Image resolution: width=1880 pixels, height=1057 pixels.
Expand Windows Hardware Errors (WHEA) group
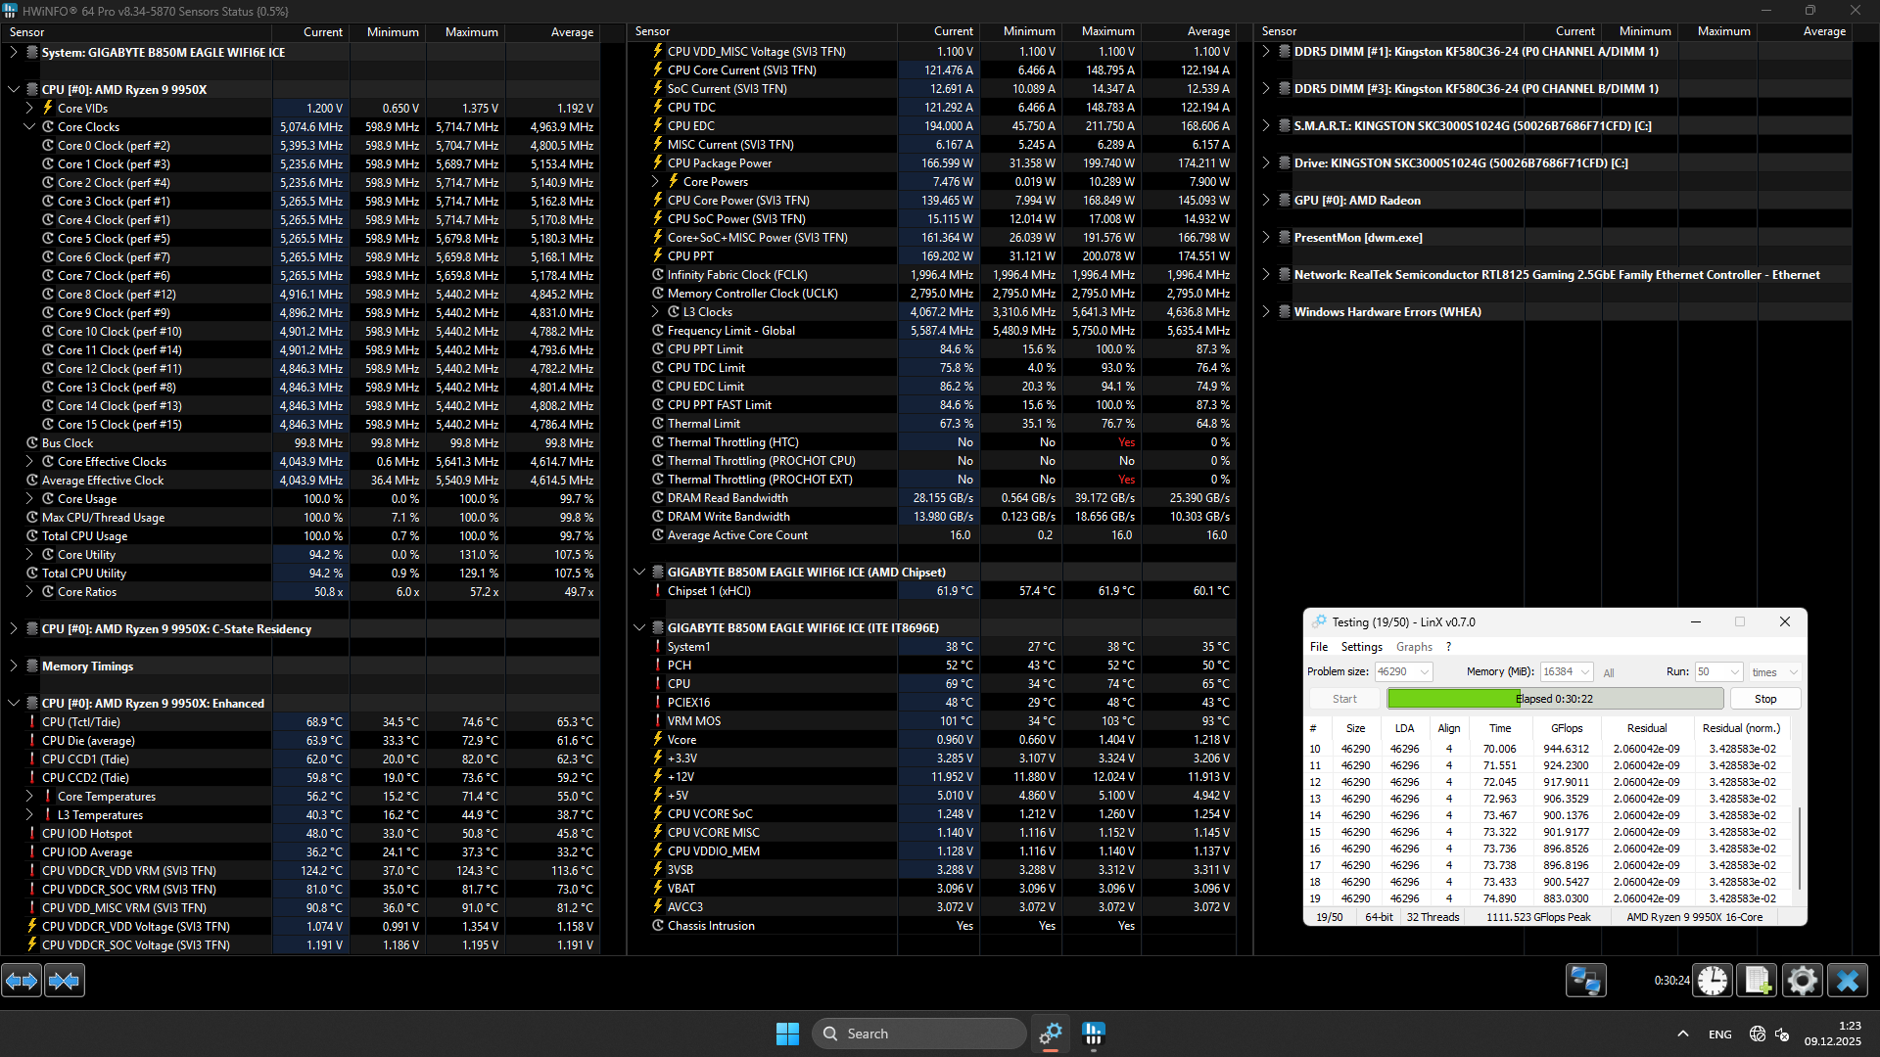click(1266, 312)
